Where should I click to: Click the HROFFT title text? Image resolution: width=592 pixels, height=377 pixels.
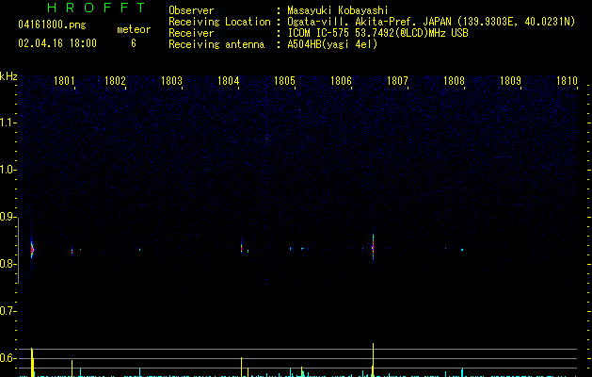point(97,8)
